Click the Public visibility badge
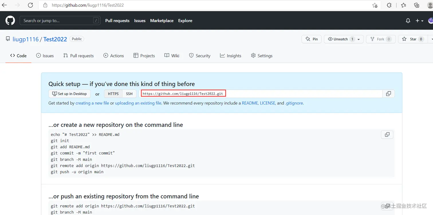 [x=77, y=39]
